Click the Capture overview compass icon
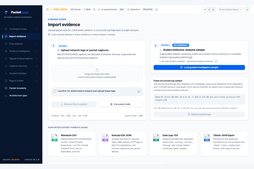Screen dimensions: 254x169 click(6, 66)
